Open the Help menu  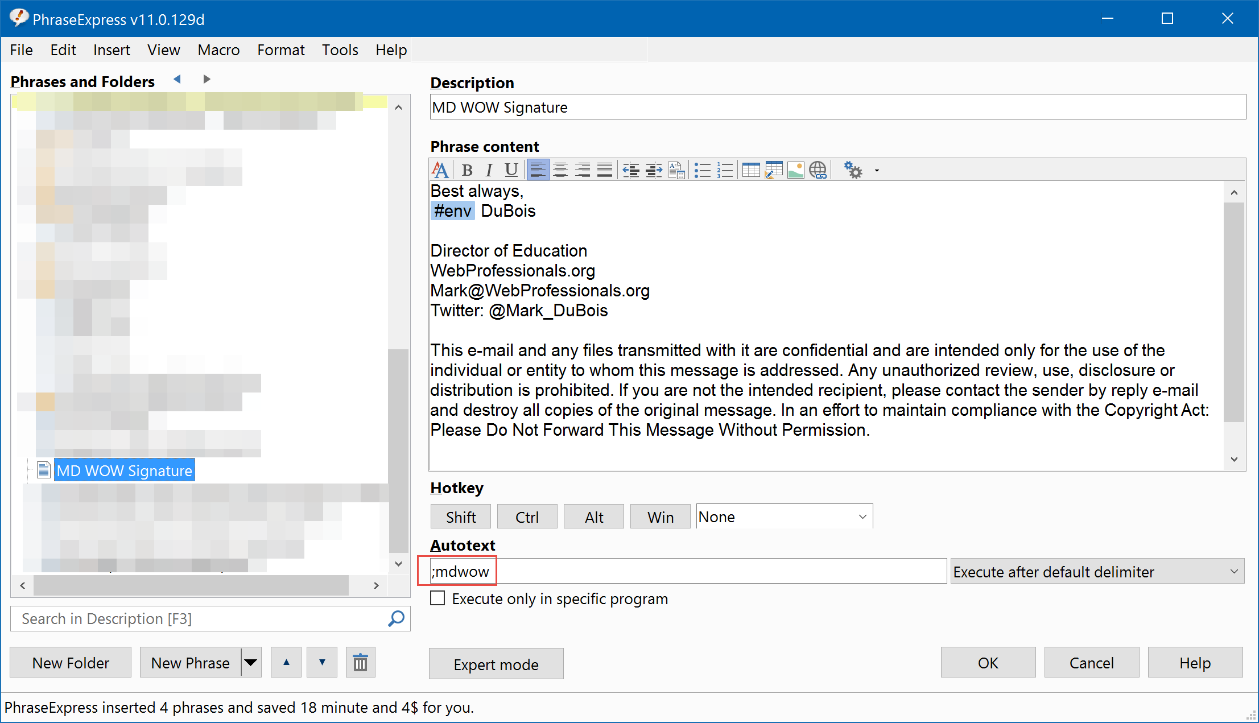point(391,50)
